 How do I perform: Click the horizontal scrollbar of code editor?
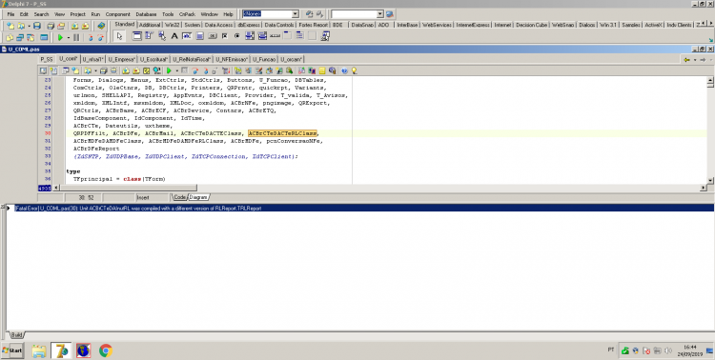point(380,188)
